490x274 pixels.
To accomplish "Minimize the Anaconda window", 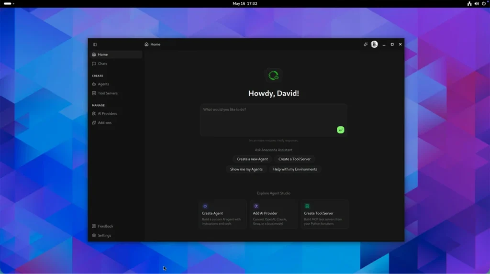I will click(x=384, y=44).
